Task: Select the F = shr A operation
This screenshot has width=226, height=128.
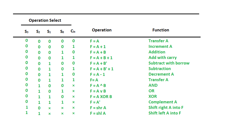Action: [x=98, y=108]
